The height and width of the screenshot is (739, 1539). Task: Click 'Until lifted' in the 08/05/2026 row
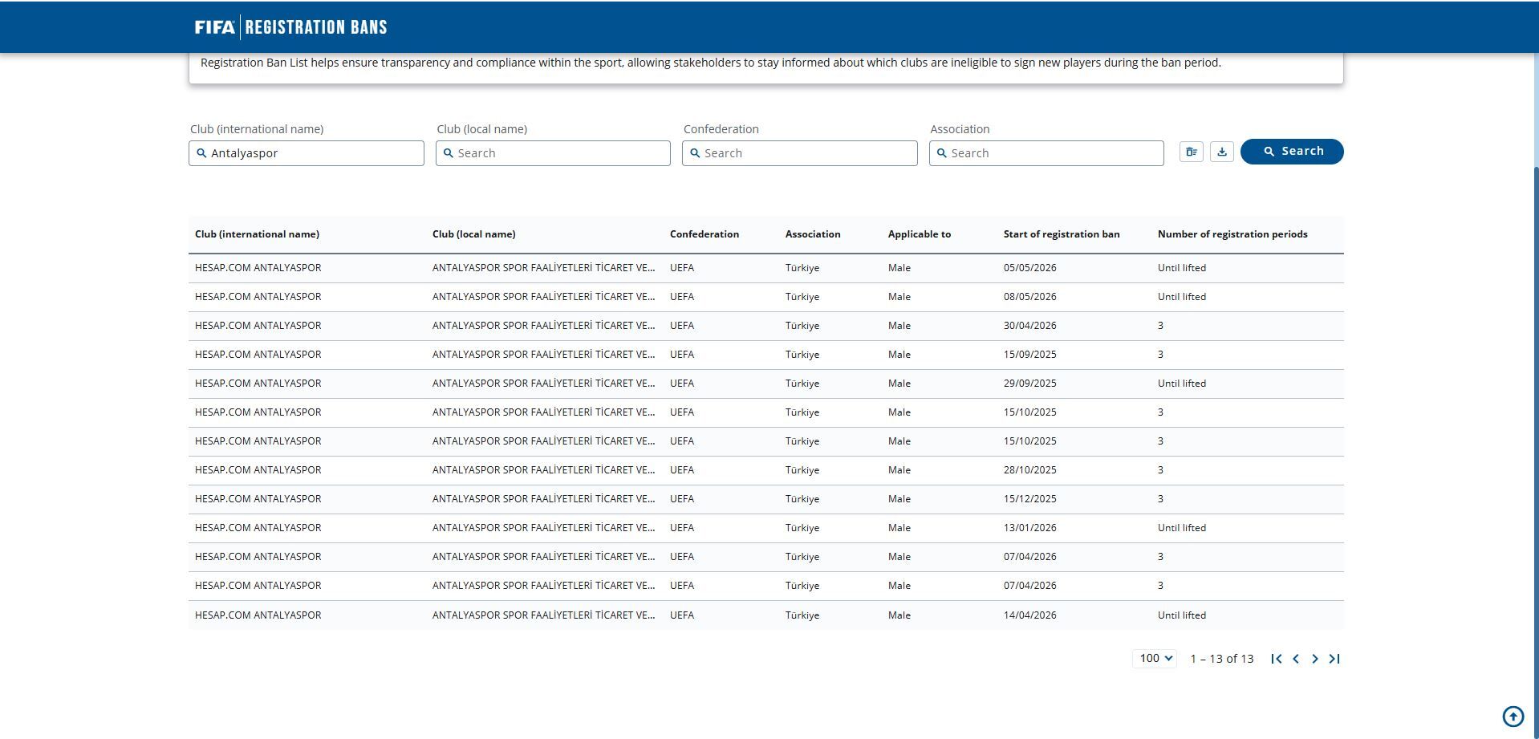point(1182,297)
